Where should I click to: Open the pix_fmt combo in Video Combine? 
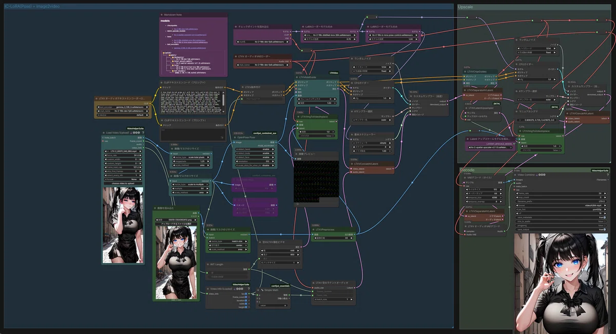(x=561, y=209)
